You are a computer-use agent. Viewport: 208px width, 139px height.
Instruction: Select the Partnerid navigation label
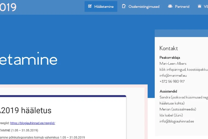click(x=182, y=7)
